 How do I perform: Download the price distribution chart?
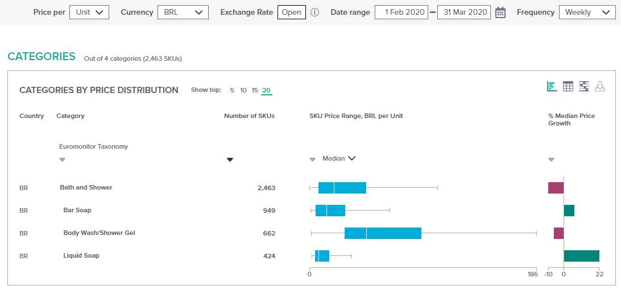pos(599,86)
